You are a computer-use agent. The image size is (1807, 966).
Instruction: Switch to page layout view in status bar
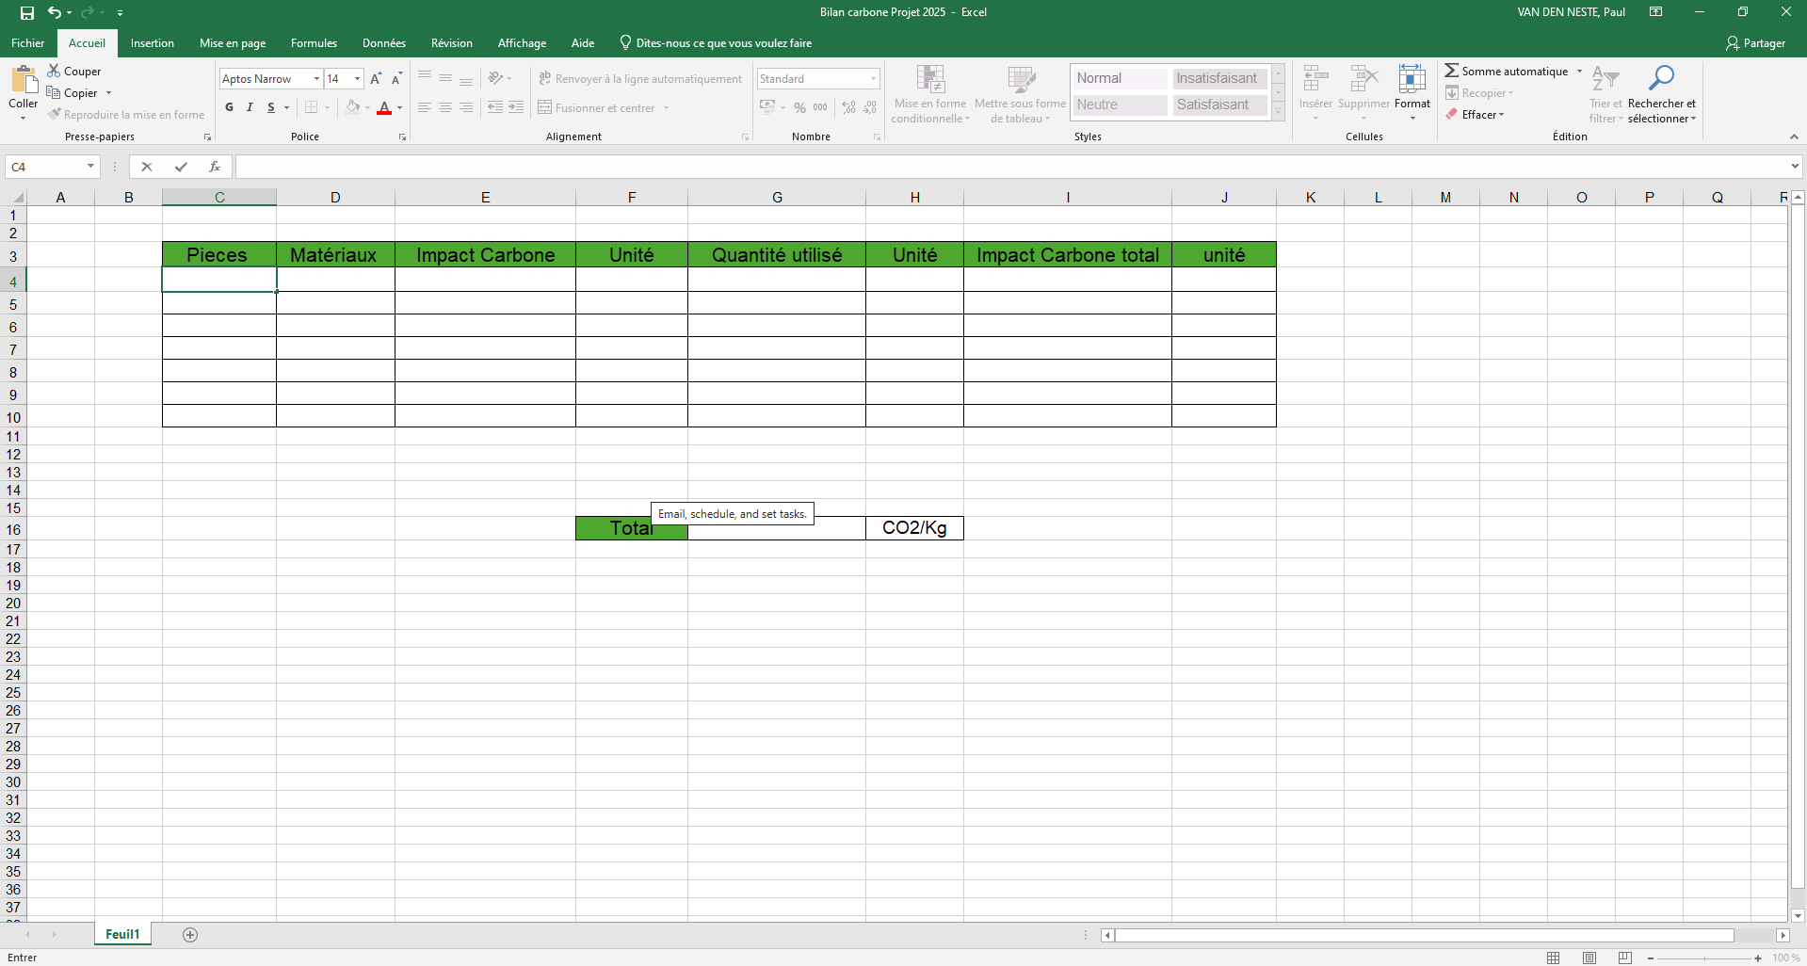click(1589, 958)
